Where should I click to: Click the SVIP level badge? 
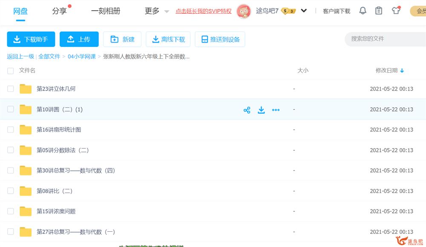click(288, 11)
